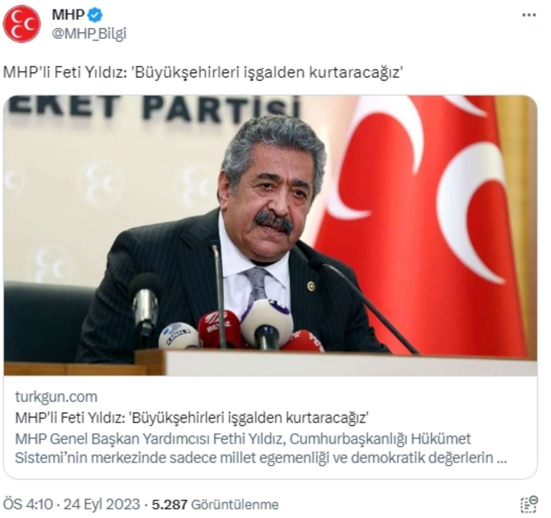Open the @MHP_Bilgi handle link

(89, 34)
